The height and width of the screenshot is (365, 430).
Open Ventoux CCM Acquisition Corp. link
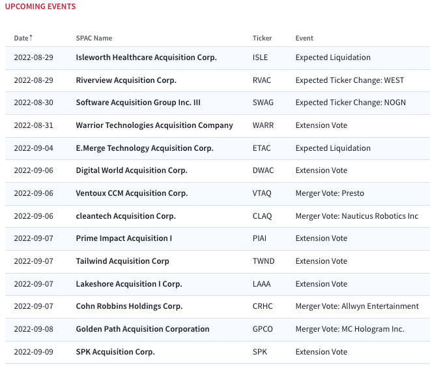click(132, 193)
